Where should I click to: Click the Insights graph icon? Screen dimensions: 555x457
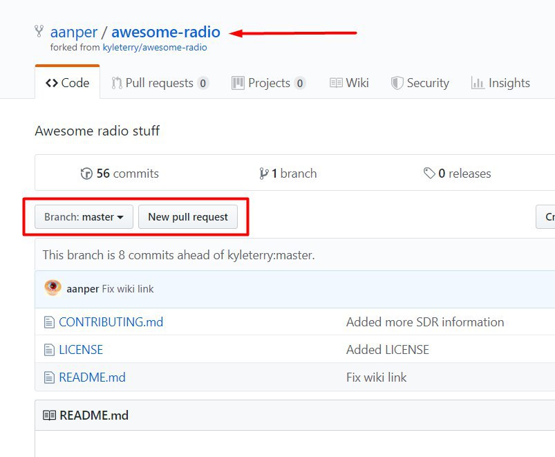point(478,83)
